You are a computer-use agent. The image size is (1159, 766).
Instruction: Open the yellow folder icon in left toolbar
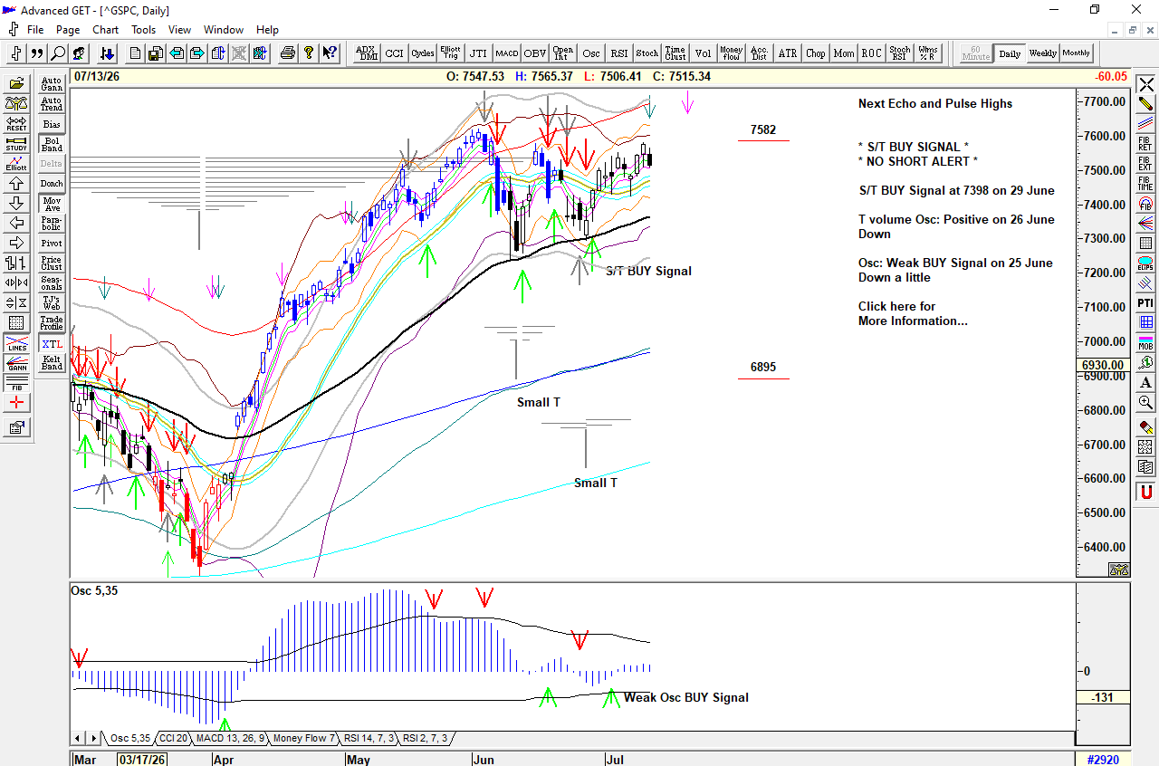tap(16, 83)
